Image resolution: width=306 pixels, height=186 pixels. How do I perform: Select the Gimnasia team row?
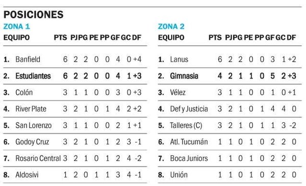[229, 76]
